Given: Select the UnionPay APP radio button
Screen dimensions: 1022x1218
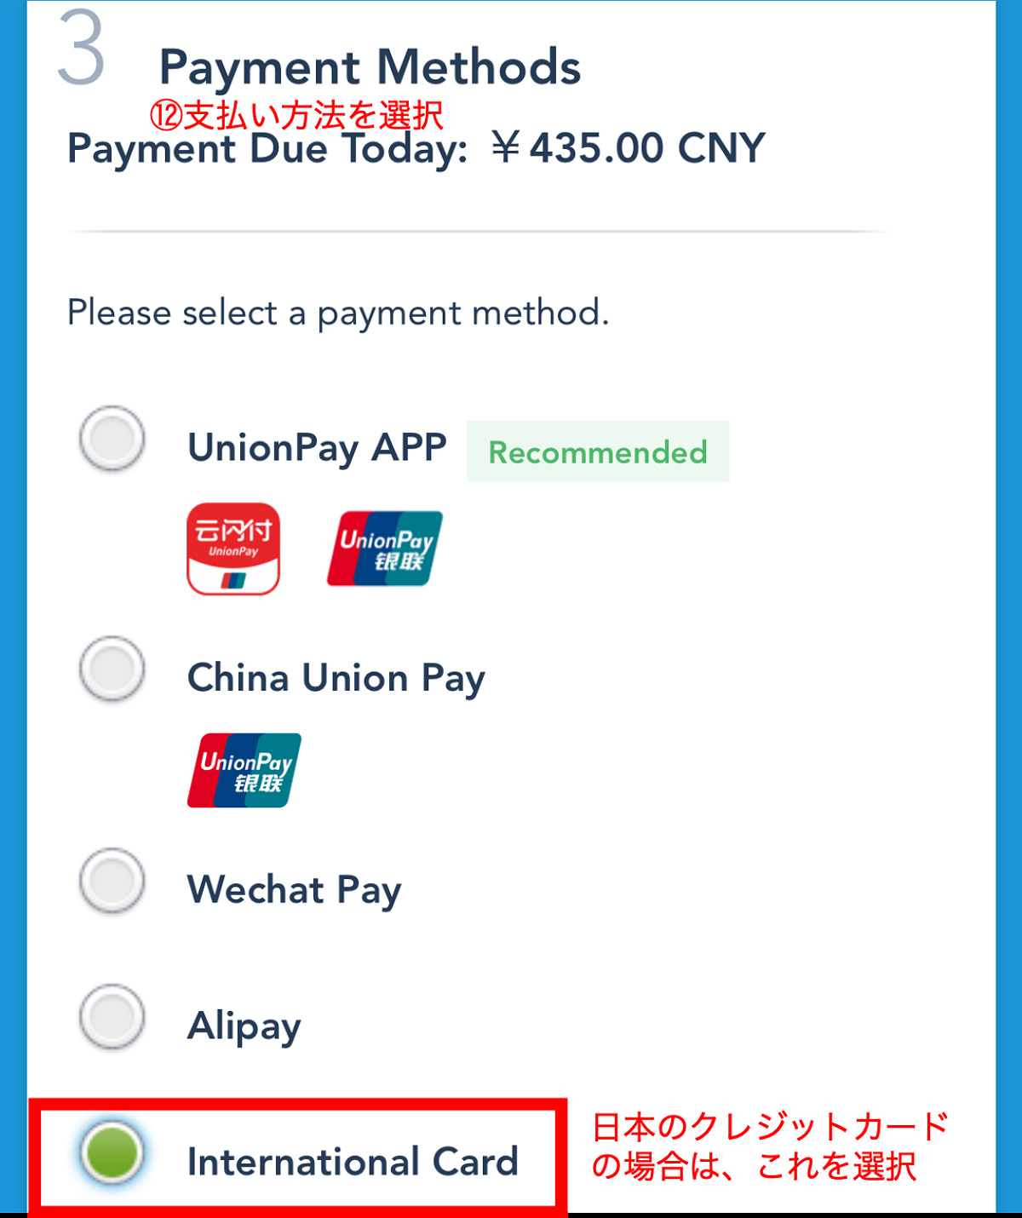Looking at the screenshot, I should point(112,440).
